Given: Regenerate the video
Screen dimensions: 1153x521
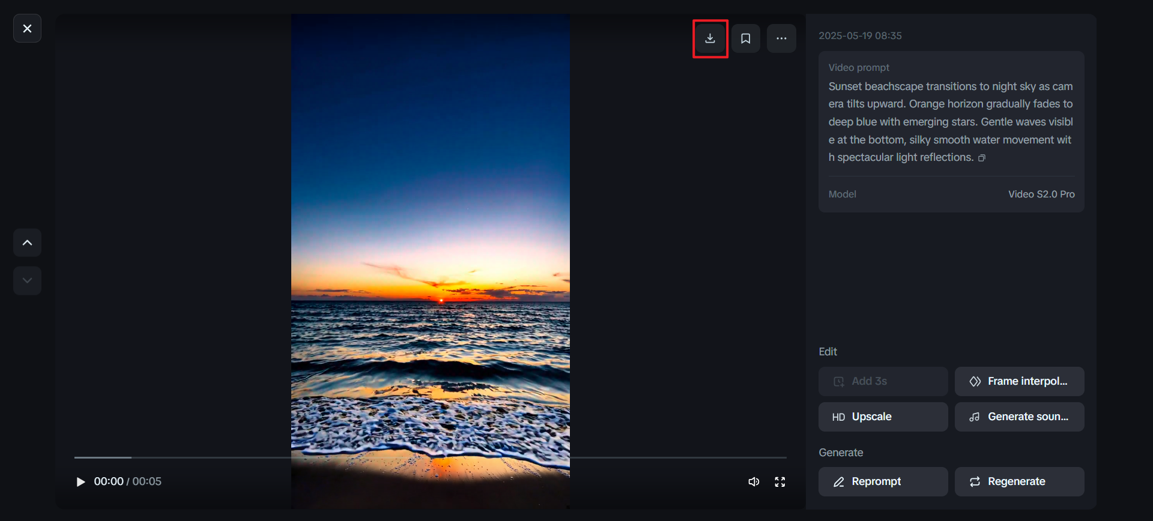Looking at the screenshot, I should click(1019, 481).
